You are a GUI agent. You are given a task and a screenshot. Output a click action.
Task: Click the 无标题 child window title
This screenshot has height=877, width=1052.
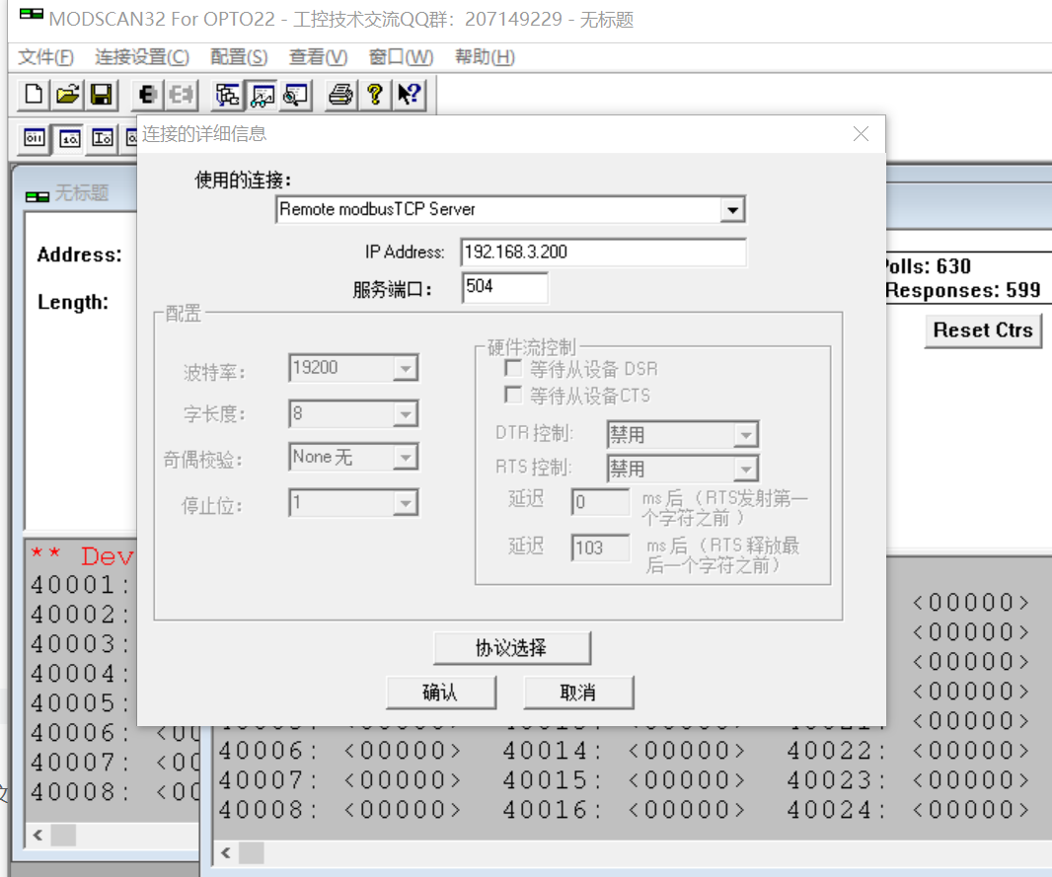81,193
